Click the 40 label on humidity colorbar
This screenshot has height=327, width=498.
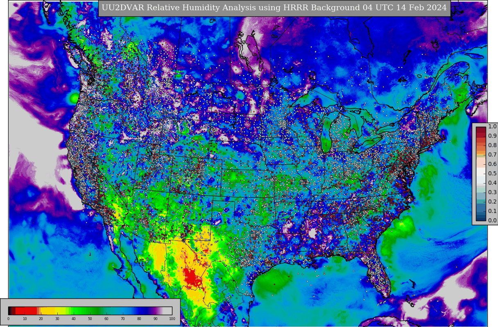74,319
